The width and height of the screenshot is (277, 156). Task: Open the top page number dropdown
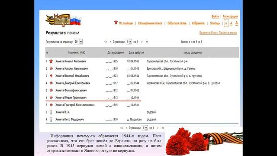coord(129,42)
